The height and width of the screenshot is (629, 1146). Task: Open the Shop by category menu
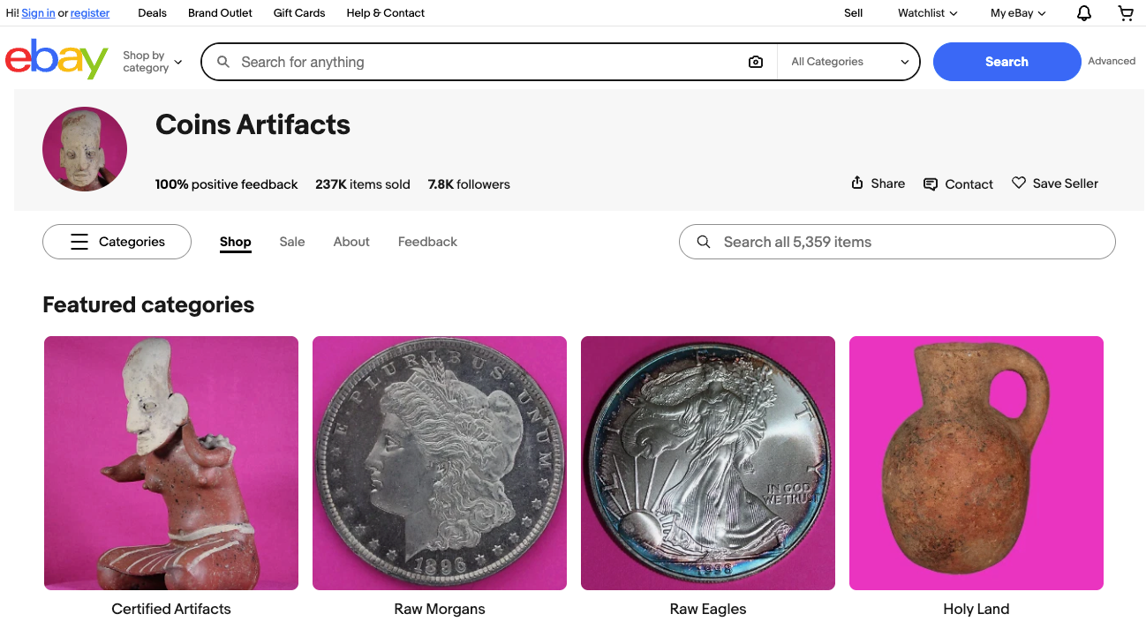coord(151,60)
